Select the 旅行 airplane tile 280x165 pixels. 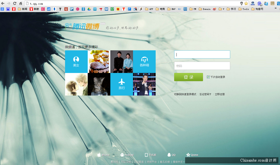(x=122, y=84)
